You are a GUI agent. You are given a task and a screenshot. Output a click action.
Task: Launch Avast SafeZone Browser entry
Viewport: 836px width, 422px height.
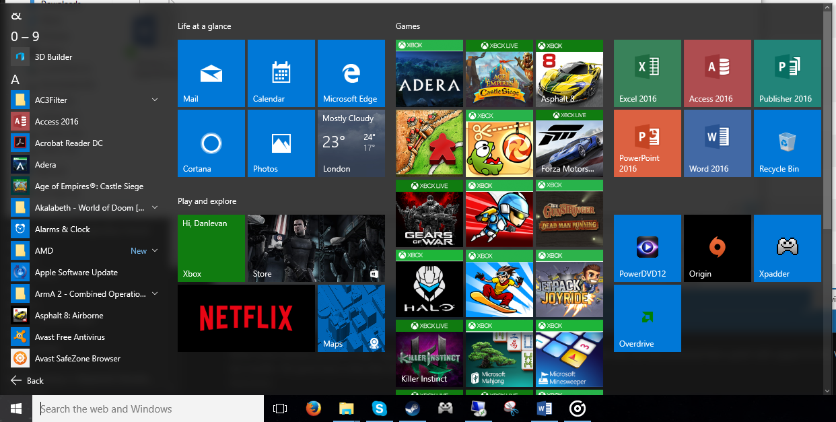(85, 358)
